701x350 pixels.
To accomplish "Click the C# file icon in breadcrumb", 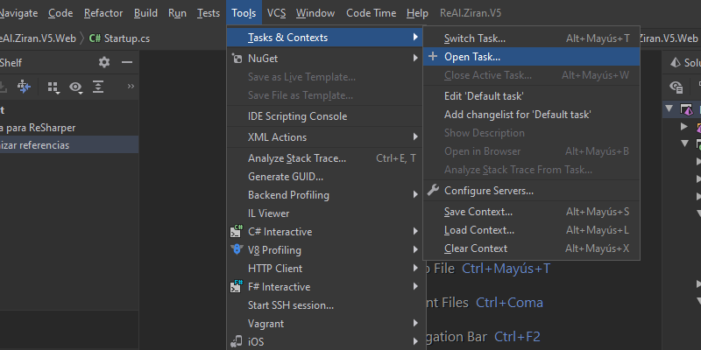I will pos(95,38).
